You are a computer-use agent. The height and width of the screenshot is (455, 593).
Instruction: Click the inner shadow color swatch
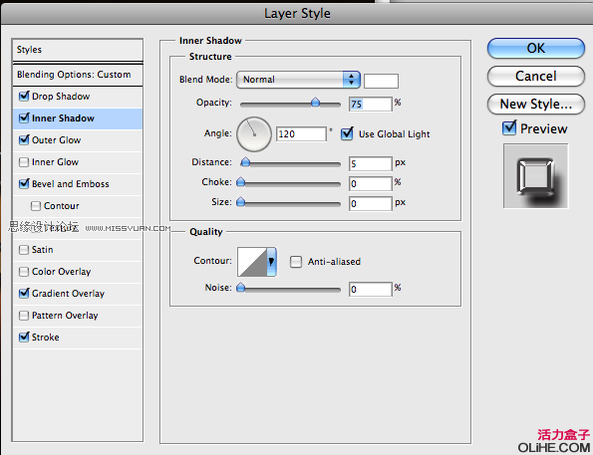click(381, 81)
